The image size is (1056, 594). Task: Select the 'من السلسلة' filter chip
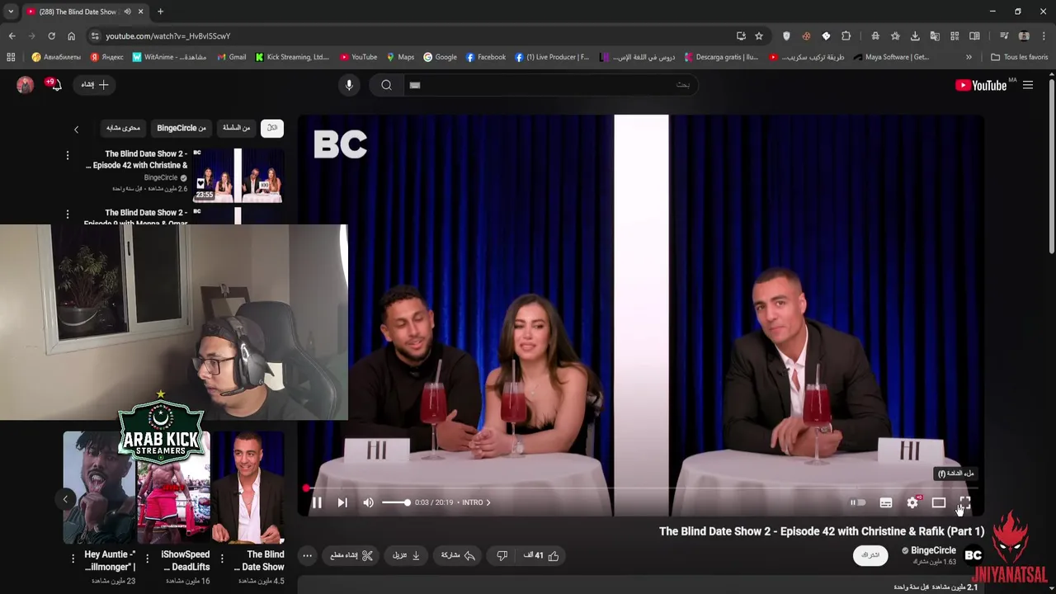click(x=236, y=128)
